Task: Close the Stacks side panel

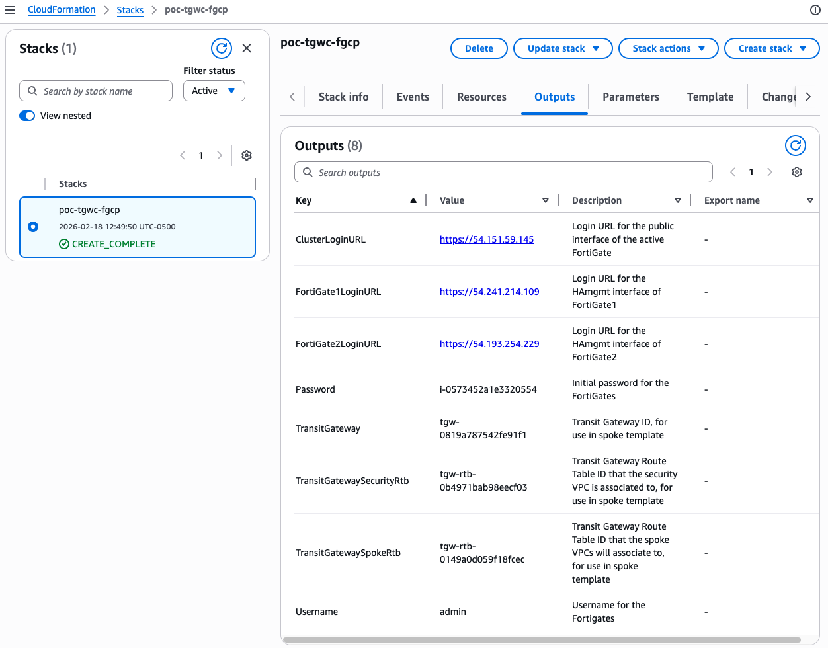Action: pos(247,48)
